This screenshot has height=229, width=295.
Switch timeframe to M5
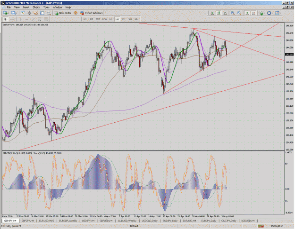92,19
